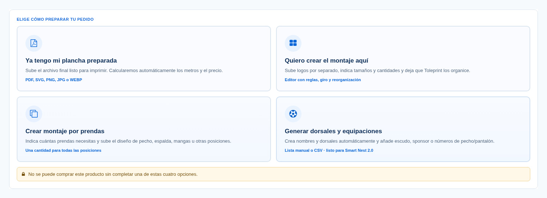The width and height of the screenshot is (547, 198).
Task: Click "Lista manual o CSV · listo para Smart Nest 2.0"
Action: (x=329, y=150)
